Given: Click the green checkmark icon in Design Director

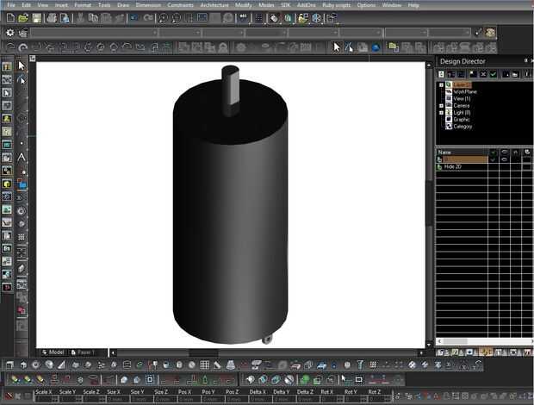Looking at the screenshot, I should (494, 74).
